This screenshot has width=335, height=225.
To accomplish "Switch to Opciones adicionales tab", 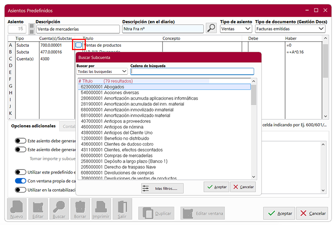I will tap(33, 126).
